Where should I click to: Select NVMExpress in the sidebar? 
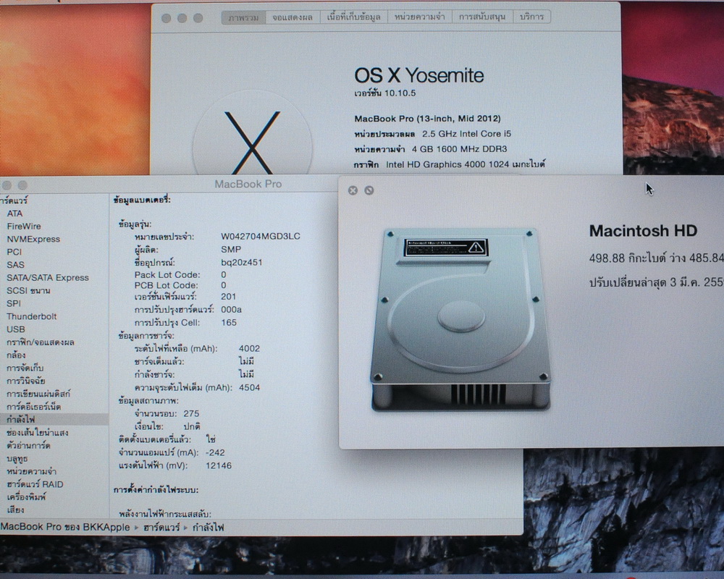(x=33, y=239)
